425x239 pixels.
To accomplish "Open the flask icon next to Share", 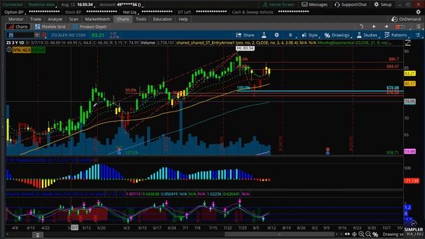I will click(264, 35).
